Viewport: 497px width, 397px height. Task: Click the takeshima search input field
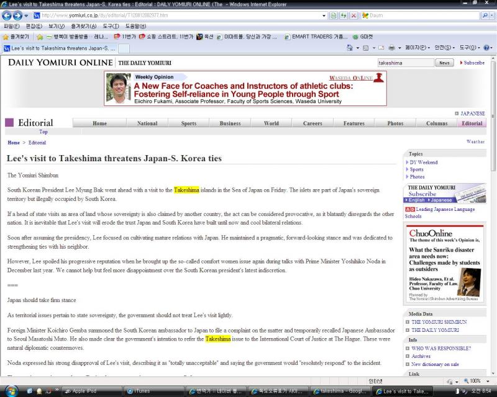point(405,63)
